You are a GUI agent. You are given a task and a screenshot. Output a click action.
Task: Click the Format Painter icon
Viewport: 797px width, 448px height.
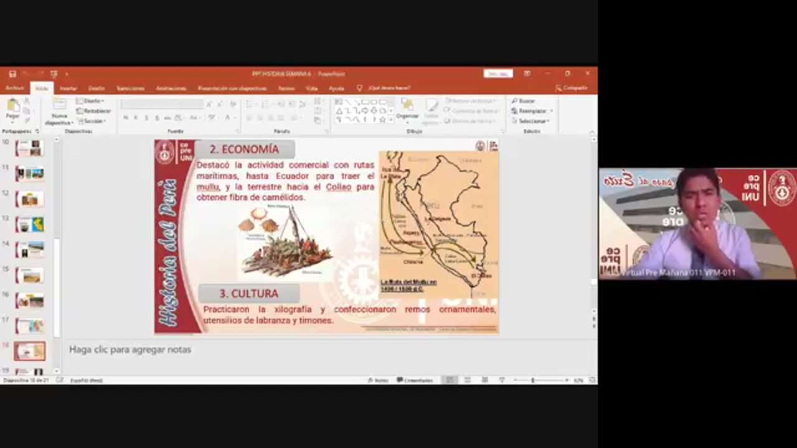27,120
